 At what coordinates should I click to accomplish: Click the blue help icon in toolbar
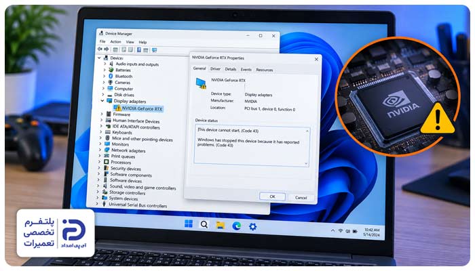click(138, 50)
